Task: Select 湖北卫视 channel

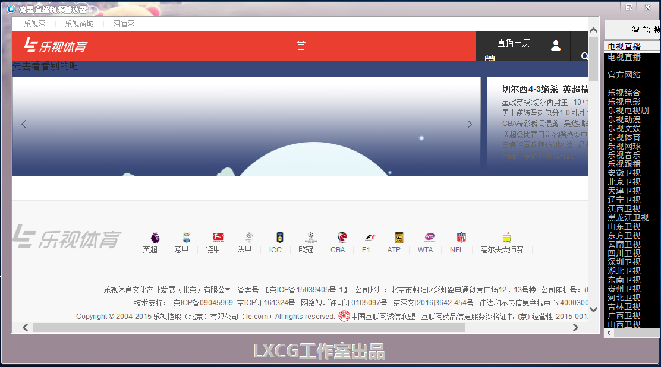Action: tap(624, 271)
